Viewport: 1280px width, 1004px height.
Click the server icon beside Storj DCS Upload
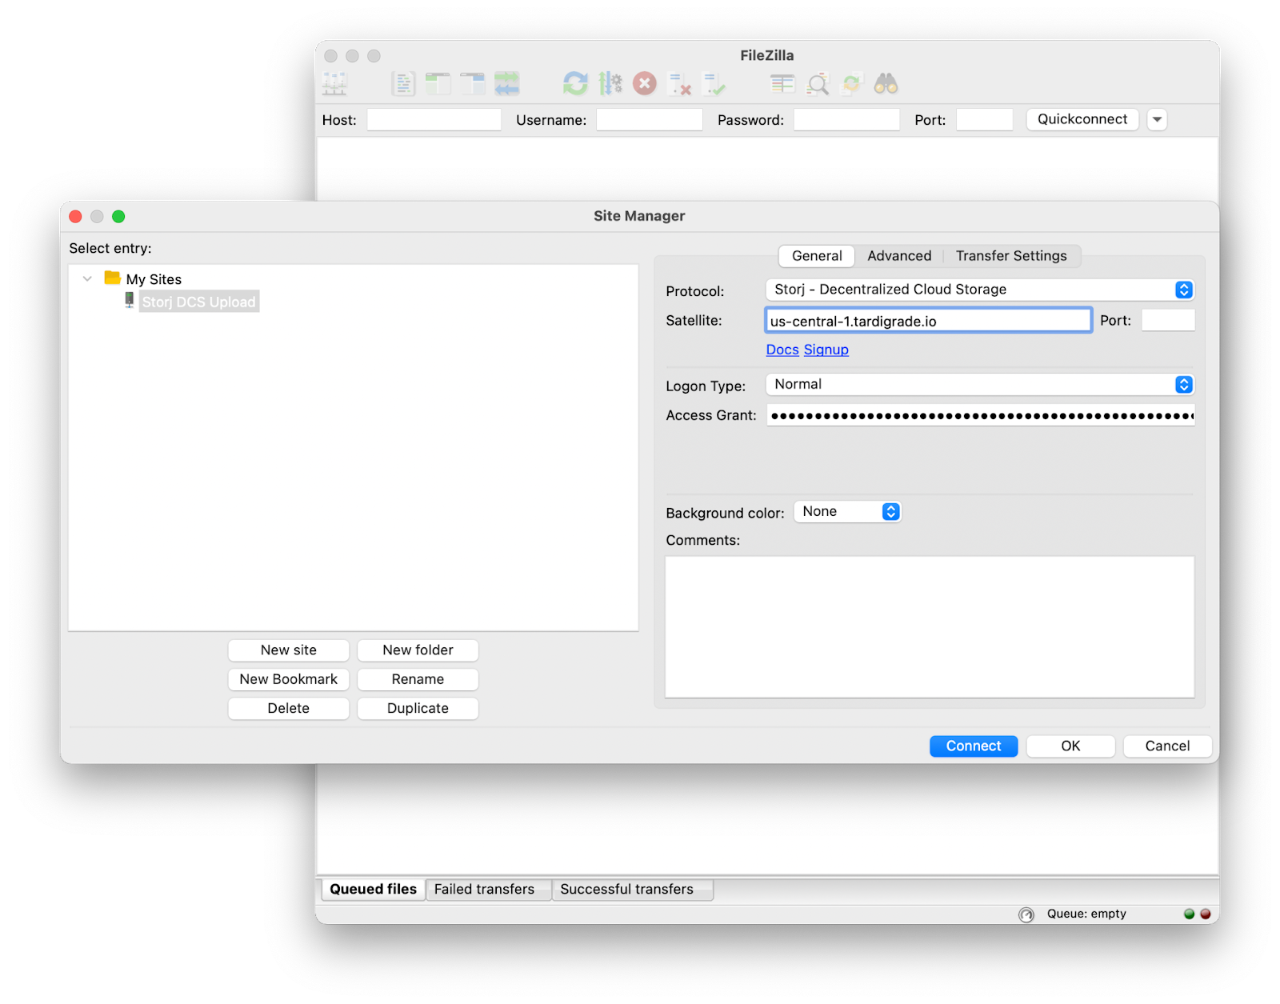coord(130,300)
